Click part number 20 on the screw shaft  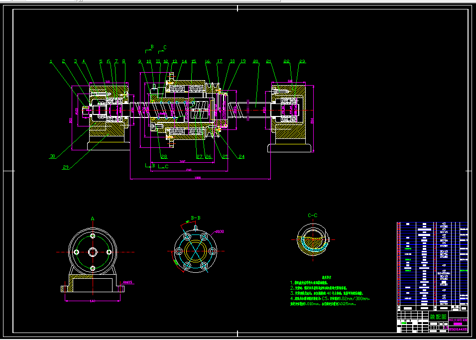pyautogui.click(x=255, y=61)
